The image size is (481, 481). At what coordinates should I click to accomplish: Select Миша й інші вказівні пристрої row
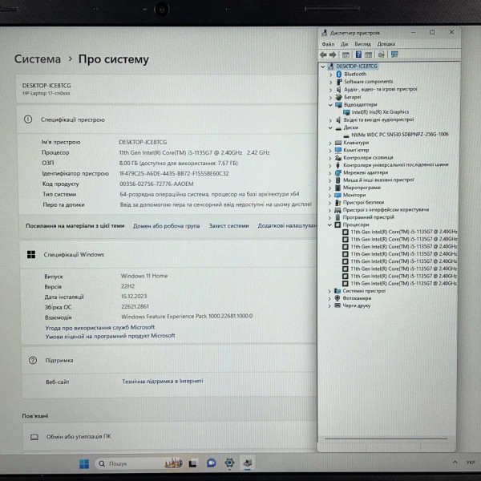378,180
